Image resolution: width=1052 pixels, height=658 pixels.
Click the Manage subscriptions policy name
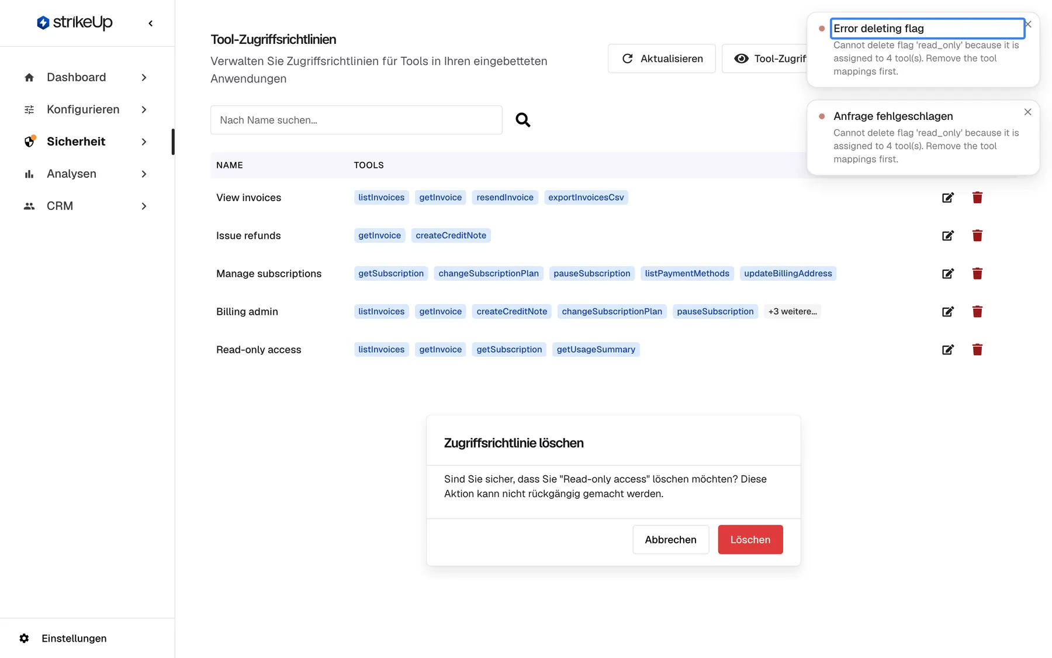(x=269, y=274)
